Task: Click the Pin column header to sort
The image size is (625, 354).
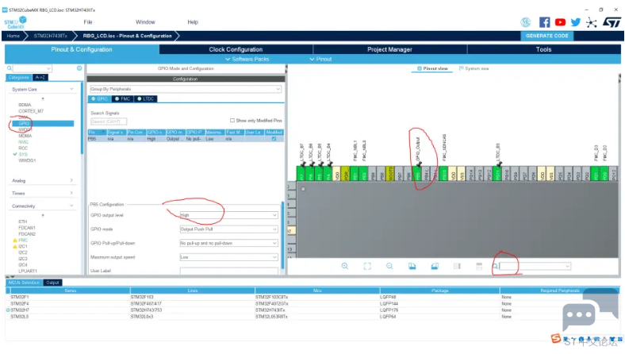Action: click(97, 132)
